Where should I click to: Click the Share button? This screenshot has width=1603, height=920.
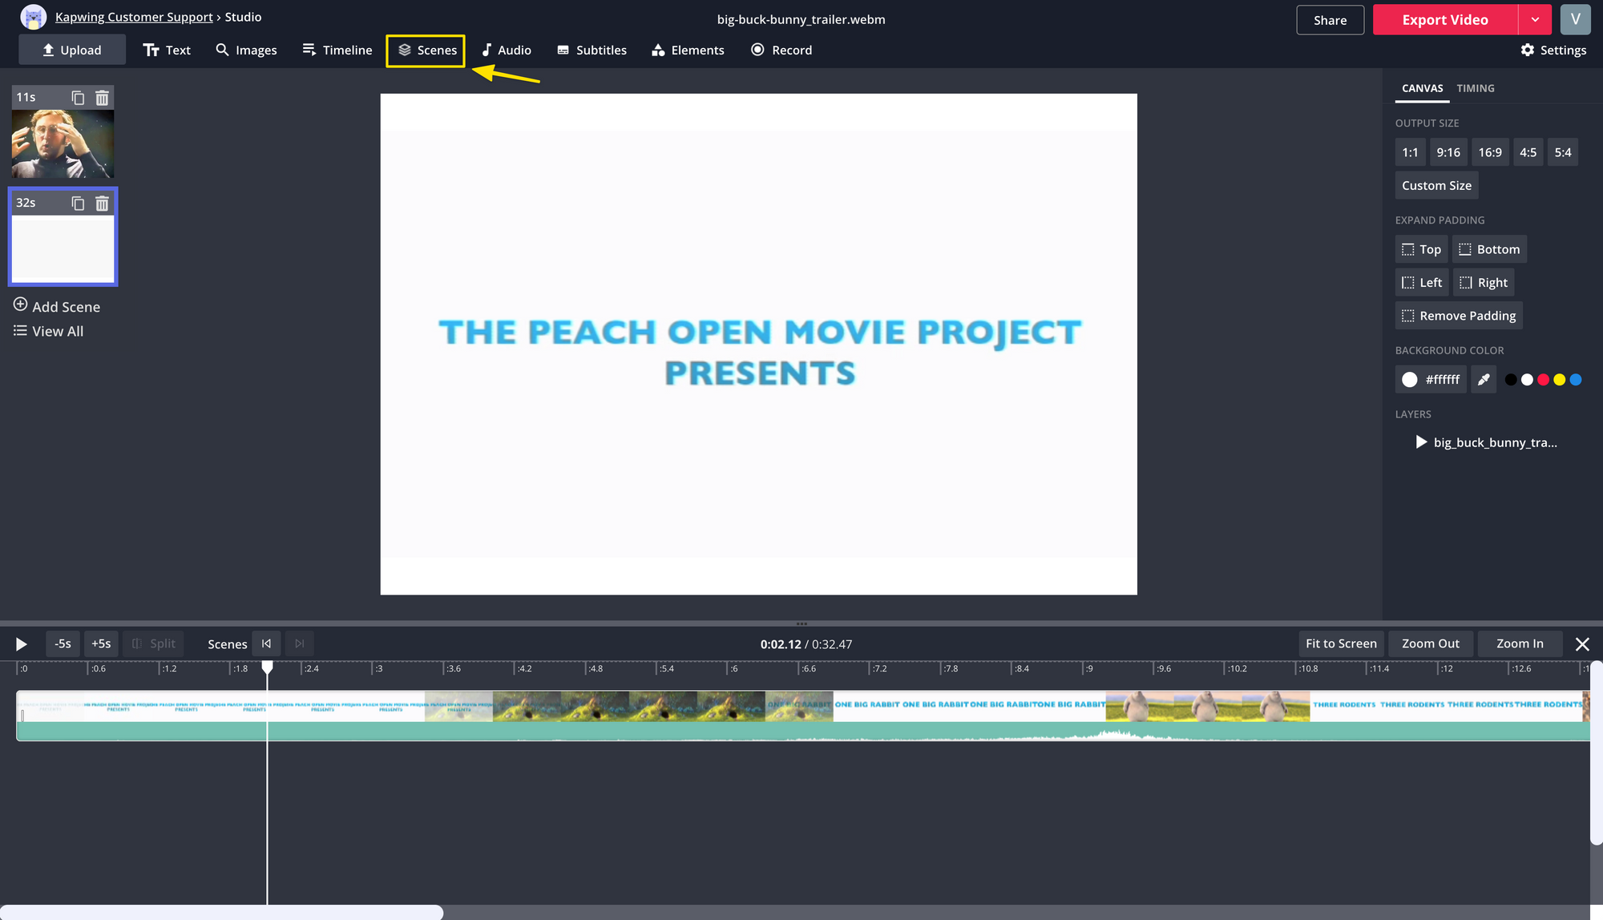click(1330, 20)
